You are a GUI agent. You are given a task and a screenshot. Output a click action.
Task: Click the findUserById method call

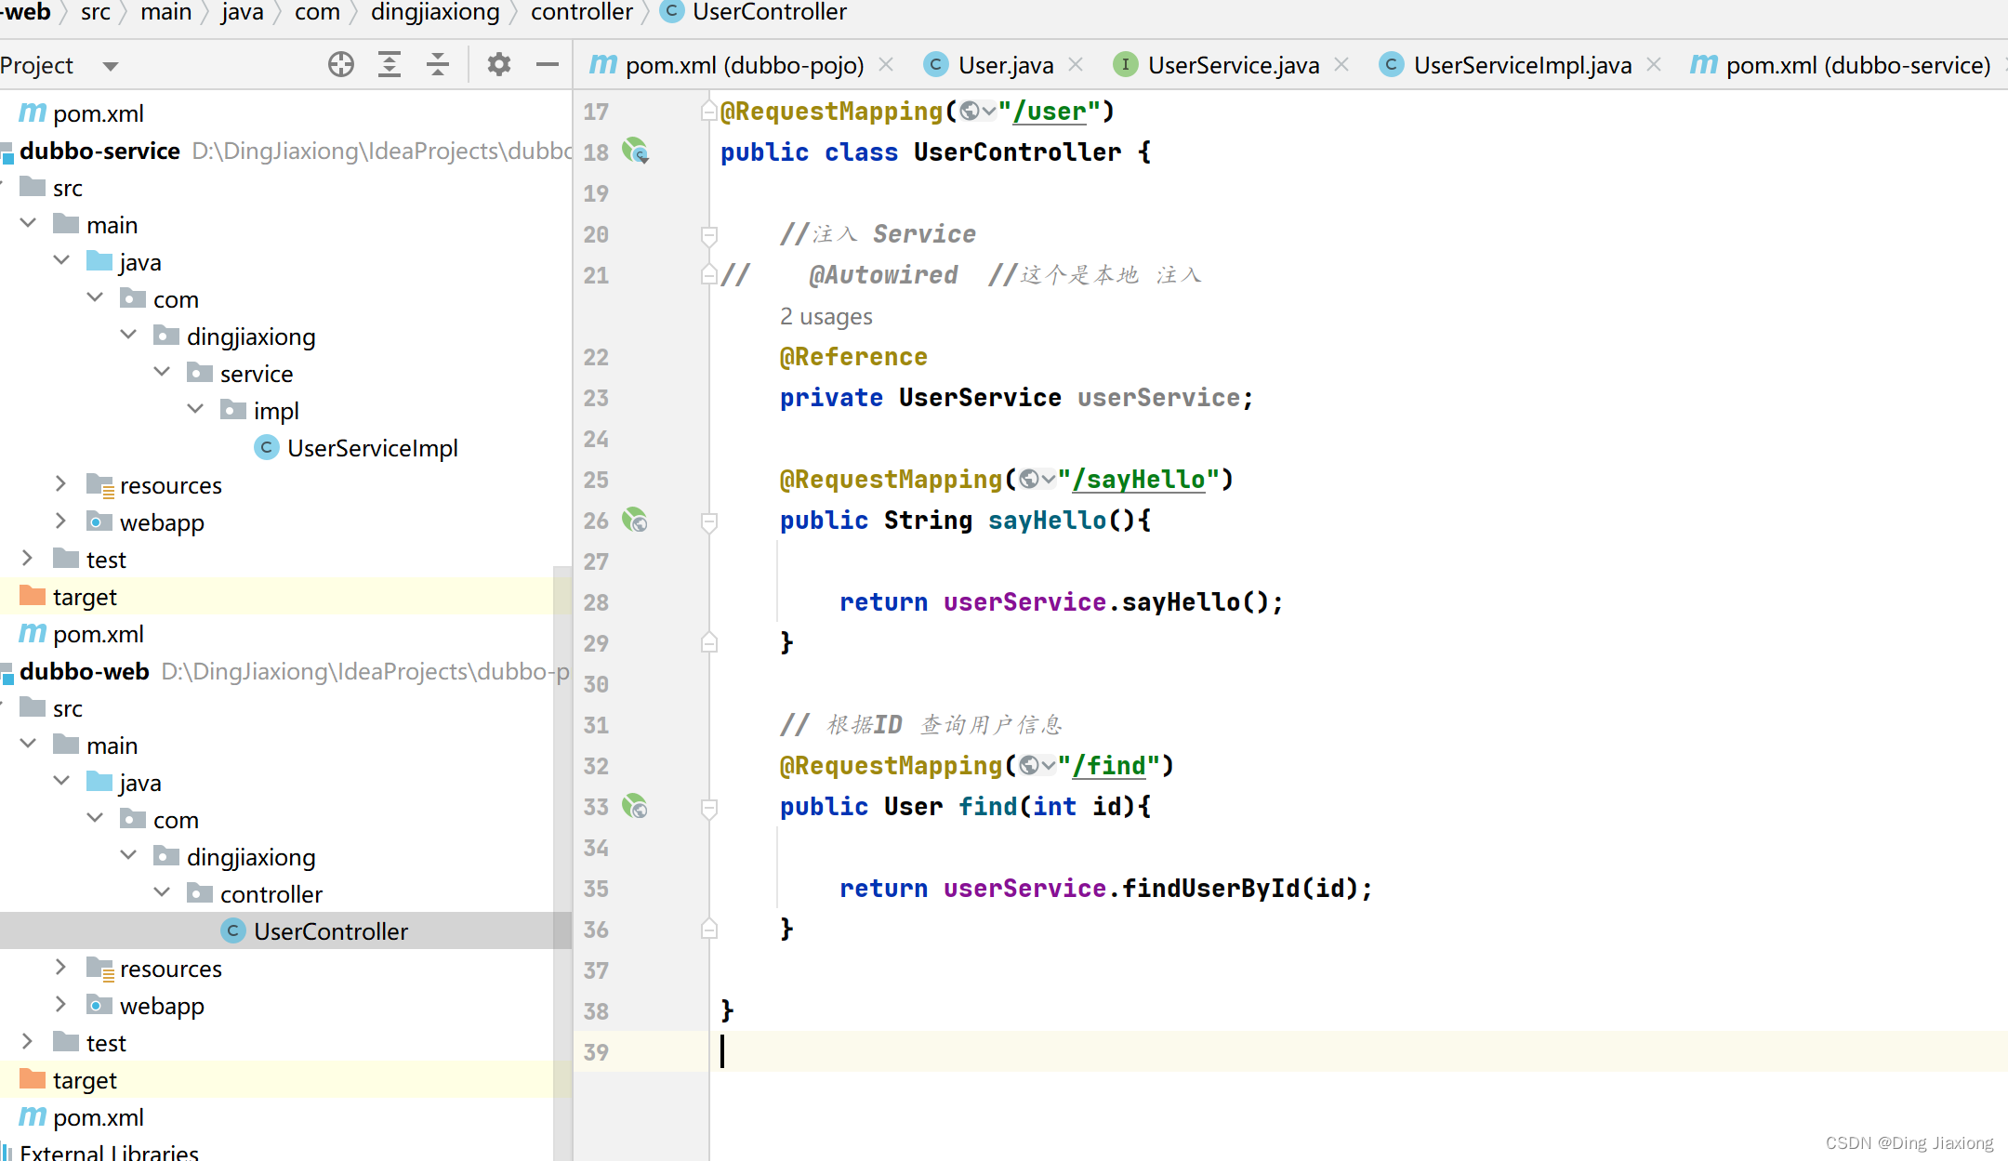1210,889
